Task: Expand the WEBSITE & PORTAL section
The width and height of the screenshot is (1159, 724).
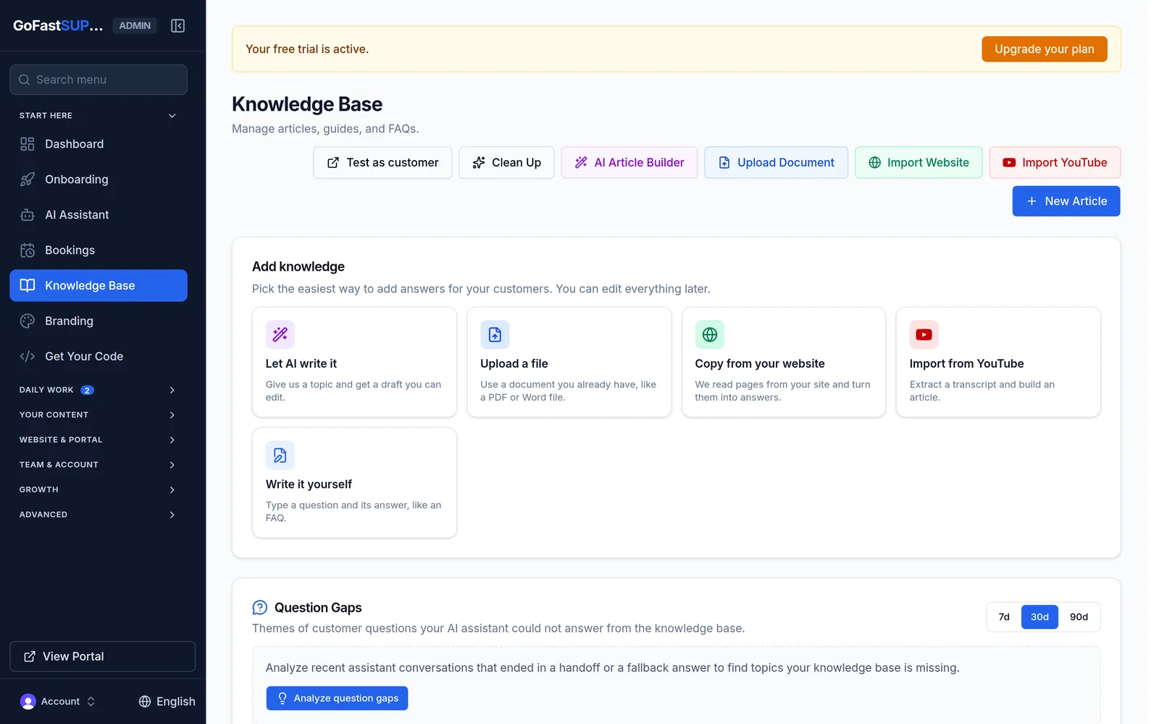Action: pos(99,440)
